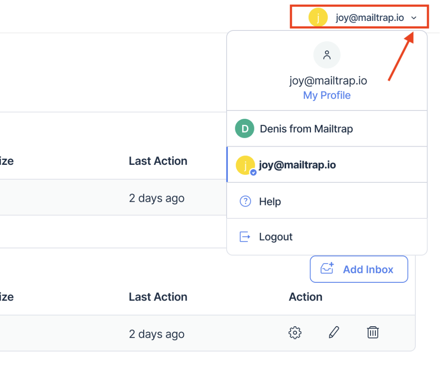
Task: Click the inbox plus icon in Add Inbox
Action: tap(327, 268)
